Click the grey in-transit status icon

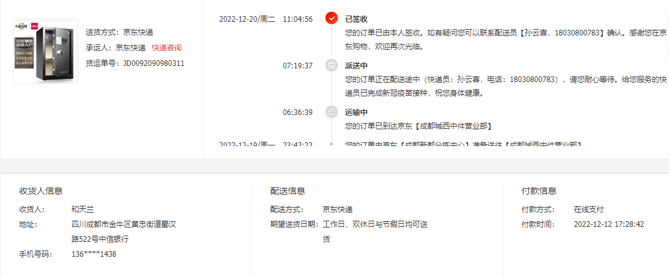pos(332,113)
